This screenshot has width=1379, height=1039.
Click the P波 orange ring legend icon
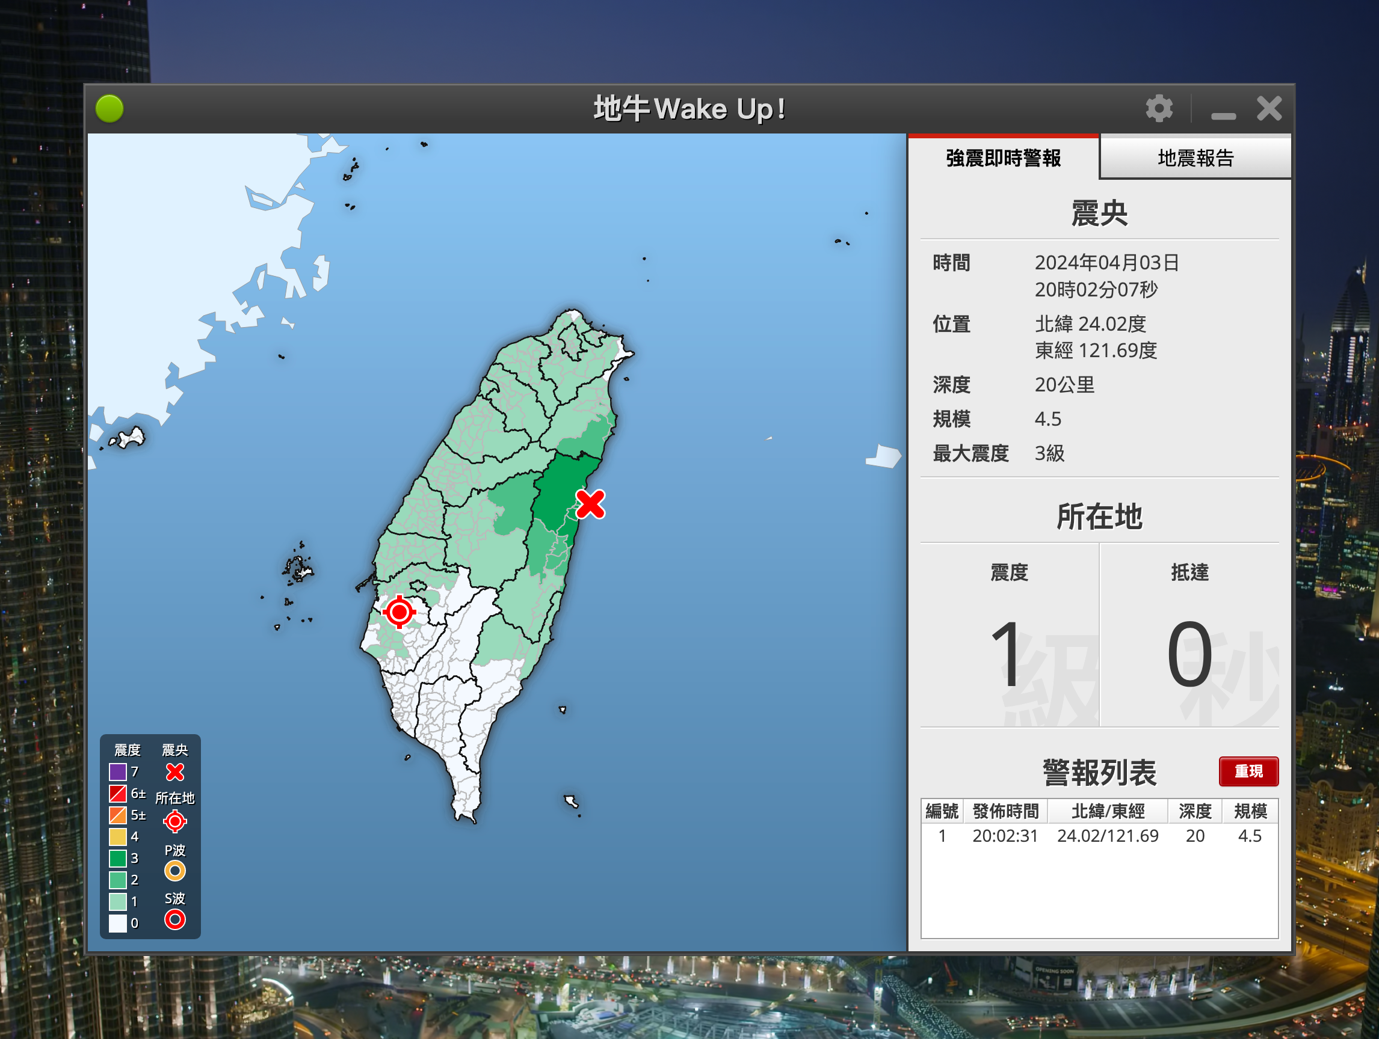pyautogui.click(x=174, y=871)
